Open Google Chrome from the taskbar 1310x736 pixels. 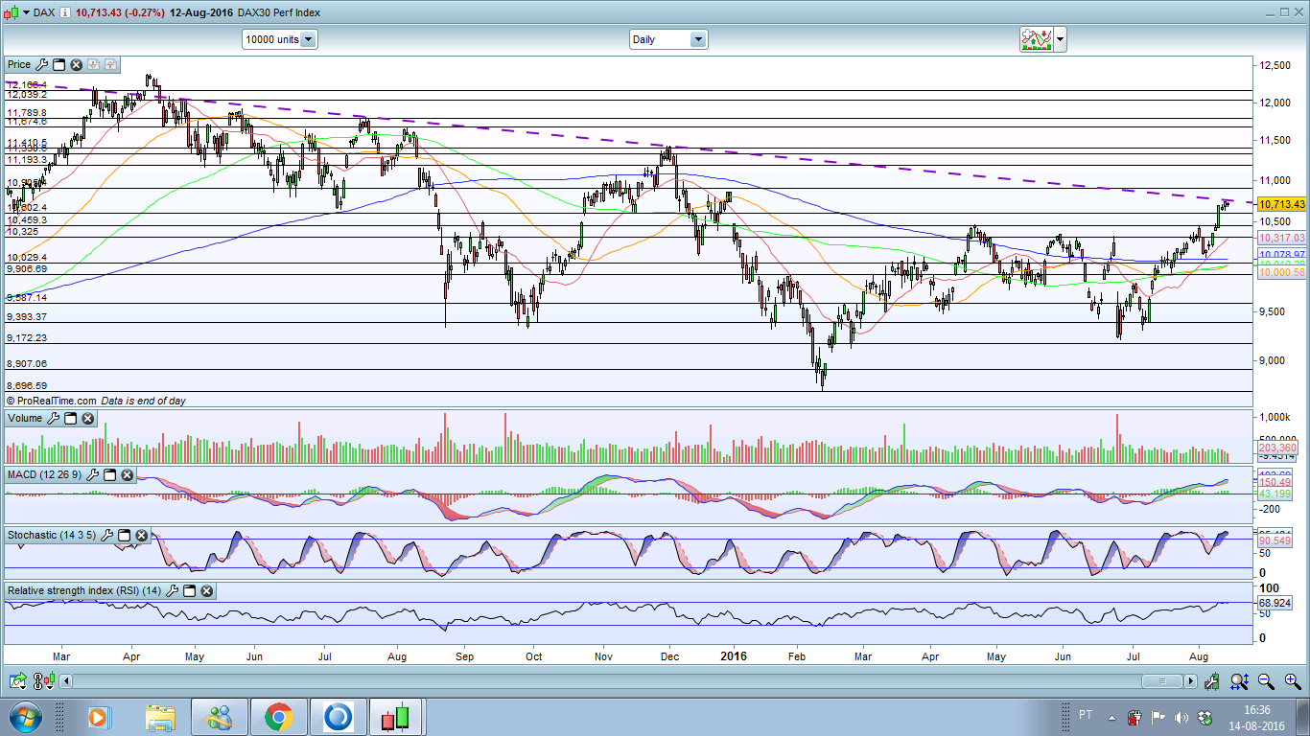click(278, 717)
